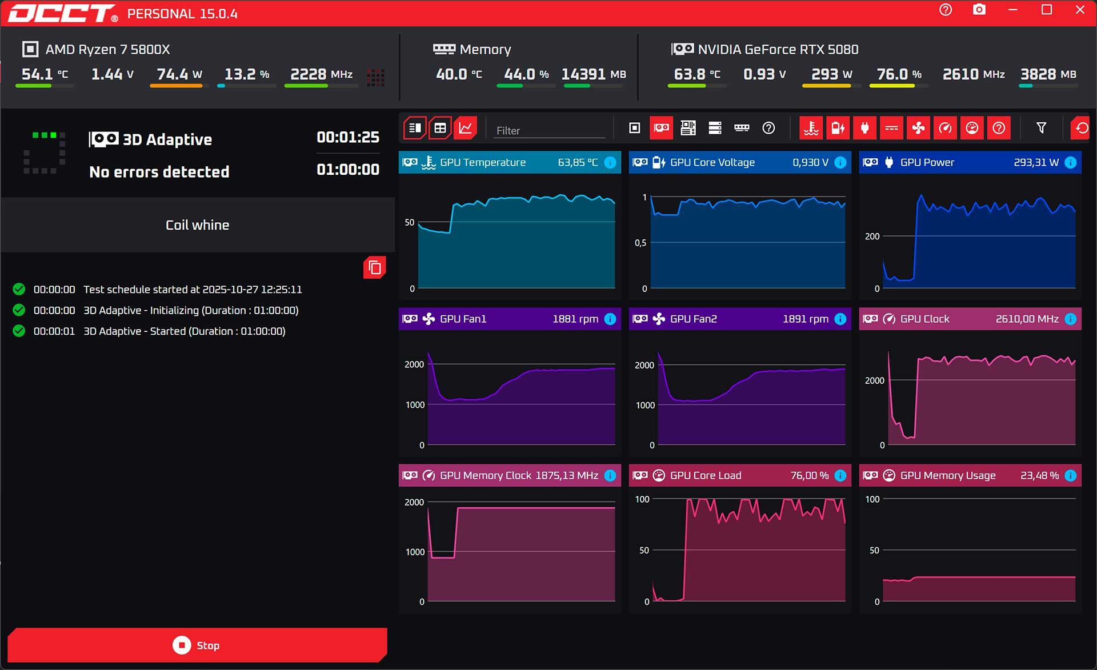1097x670 pixels.
Task: Toggle power sensors plug icon
Action: [x=864, y=128]
